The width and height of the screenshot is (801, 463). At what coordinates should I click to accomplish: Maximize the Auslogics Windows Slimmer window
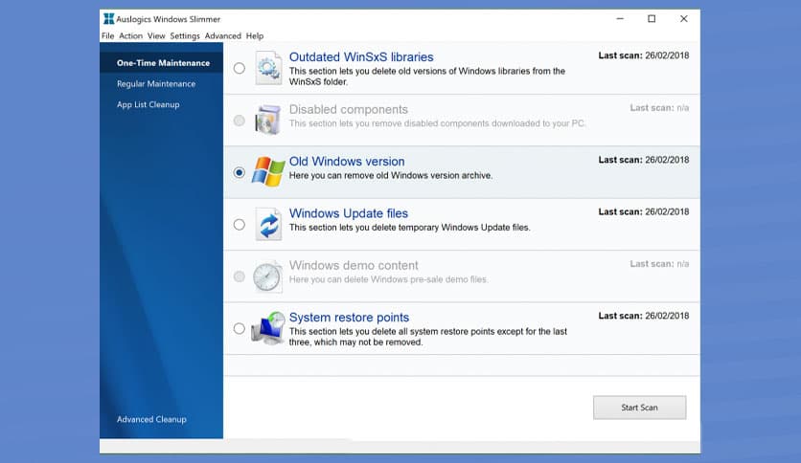coord(652,19)
